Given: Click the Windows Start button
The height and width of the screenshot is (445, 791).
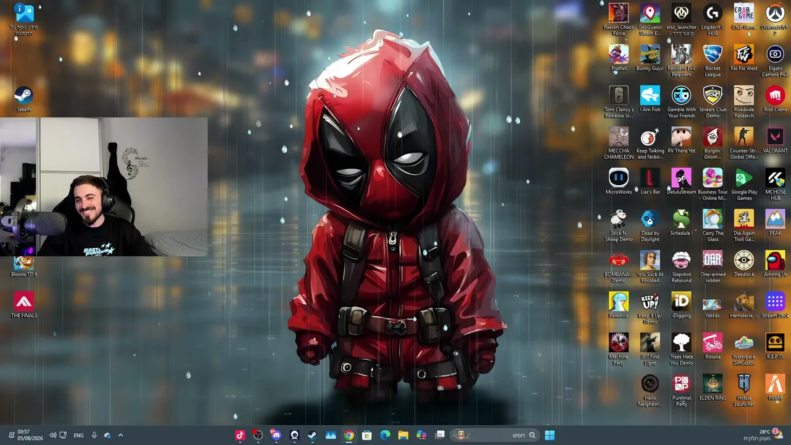Looking at the screenshot, I should pyautogui.click(x=549, y=435).
